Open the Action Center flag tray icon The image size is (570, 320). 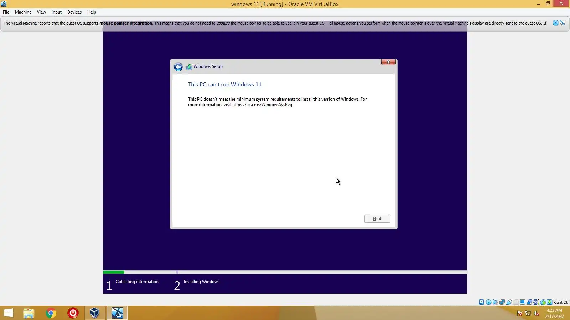[519, 313]
